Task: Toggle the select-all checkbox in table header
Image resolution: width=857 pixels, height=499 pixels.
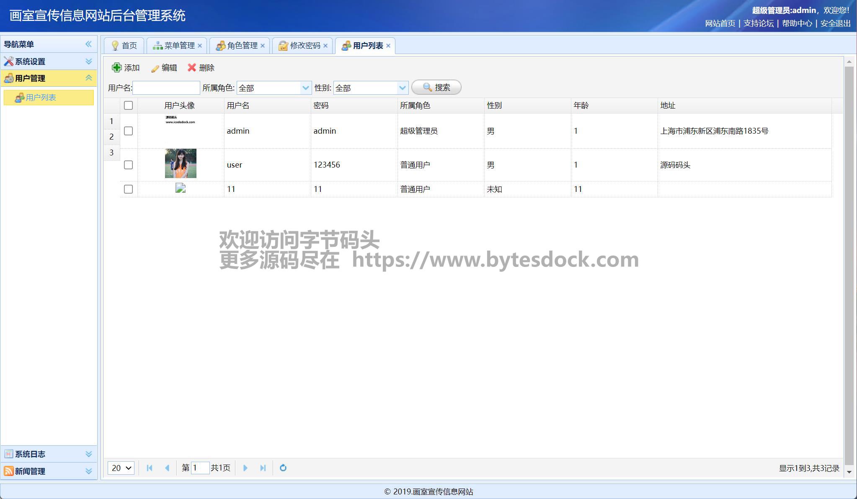Action: tap(129, 105)
